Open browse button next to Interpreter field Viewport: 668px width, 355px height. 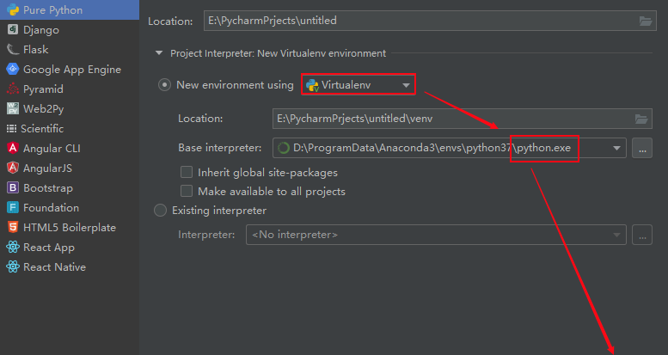[642, 235]
